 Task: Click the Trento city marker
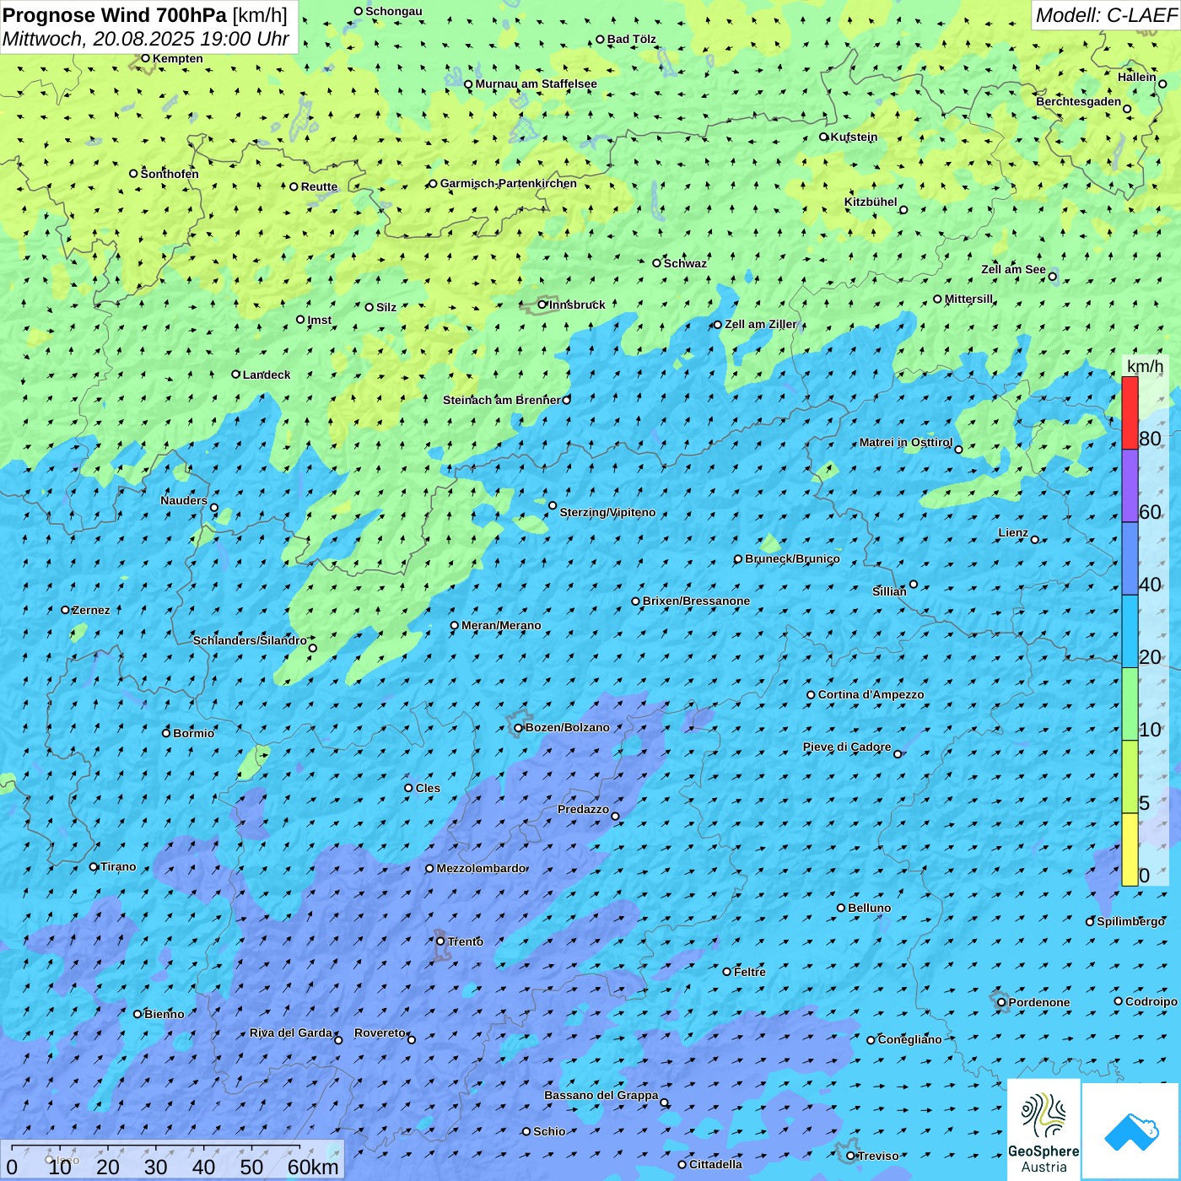(440, 941)
